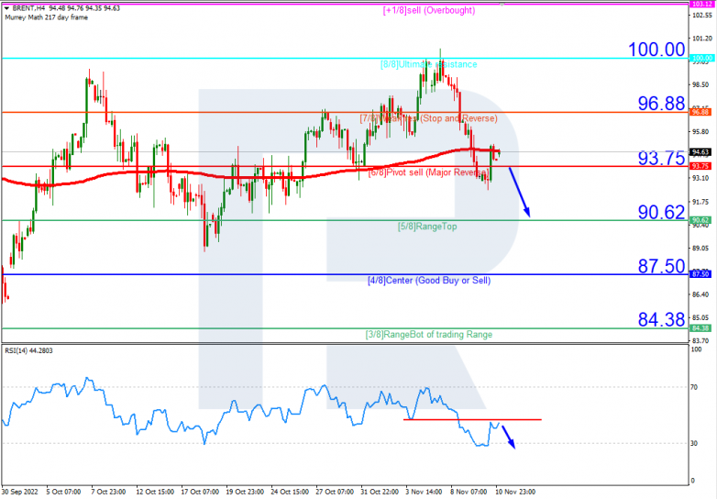Viewport: 717px width, 499px height.
Task: Select the 24 Oct 15:00 time label
Action: click(x=290, y=493)
